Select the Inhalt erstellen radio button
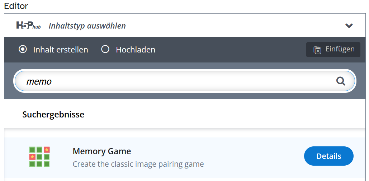Screen dimensions: 369x181 [x=23, y=49]
